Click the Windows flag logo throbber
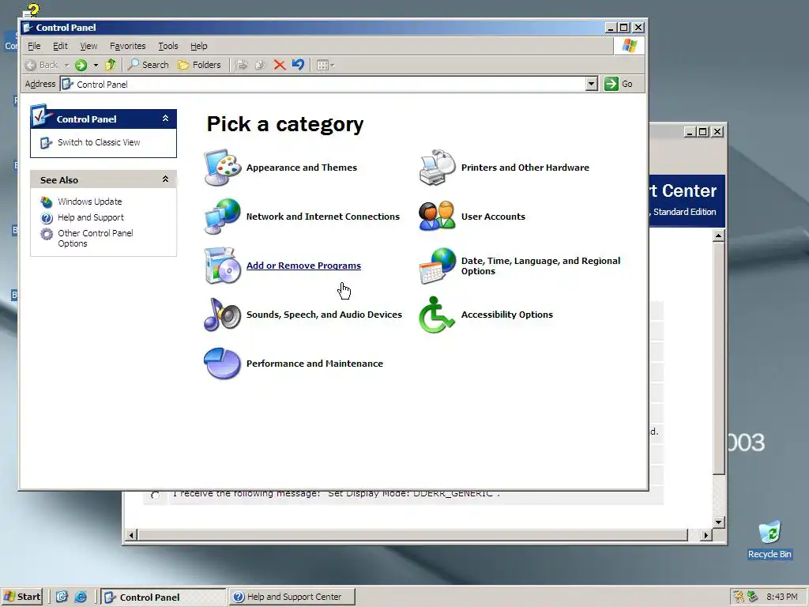Viewport: 809px width, 607px height. (x=629, y=46)
